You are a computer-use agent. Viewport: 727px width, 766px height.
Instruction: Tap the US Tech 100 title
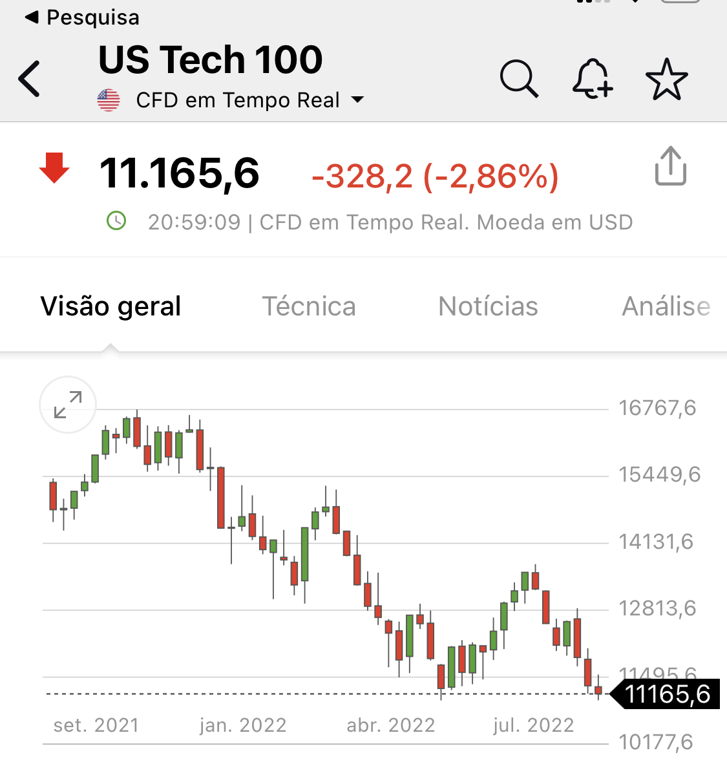(x=211, y=59)
